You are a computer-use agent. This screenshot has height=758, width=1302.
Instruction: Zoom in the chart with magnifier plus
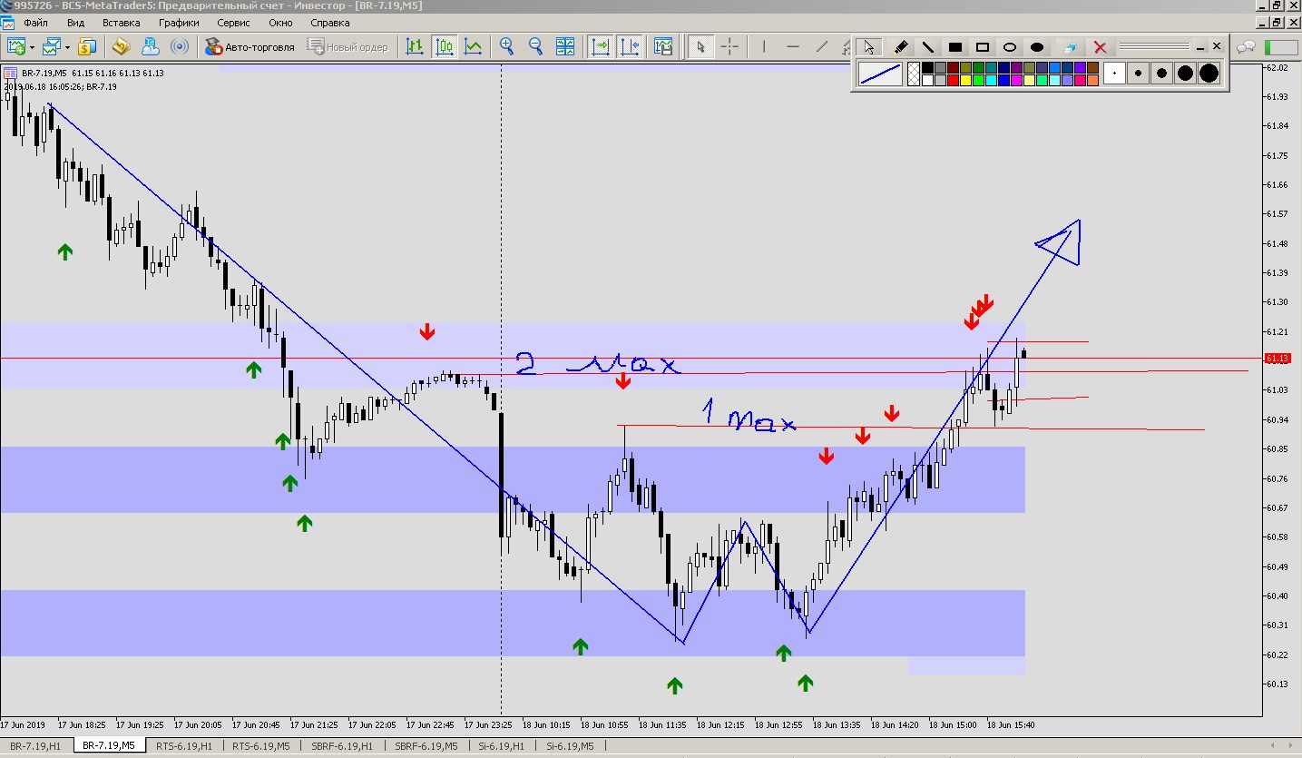tap(506, 46)
